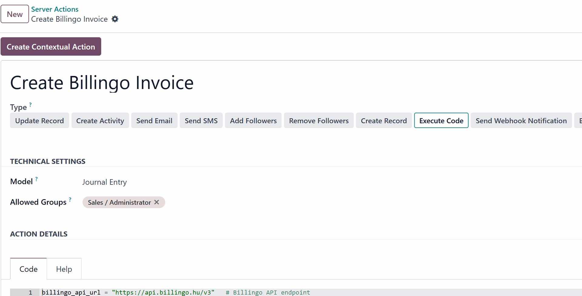
Task: Select the Execute Code type
Action: 441,120
